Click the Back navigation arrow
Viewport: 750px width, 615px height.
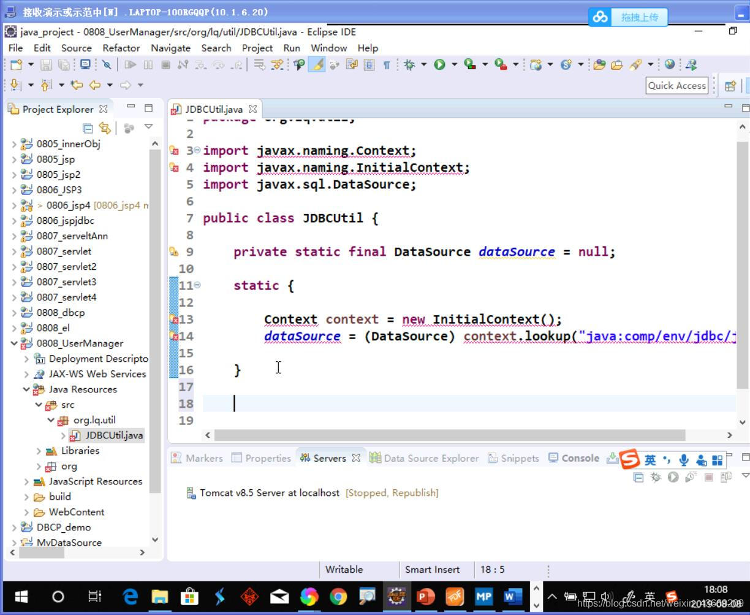(x=95, y=85)
